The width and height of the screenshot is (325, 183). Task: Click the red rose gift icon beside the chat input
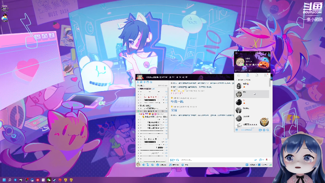267,160
